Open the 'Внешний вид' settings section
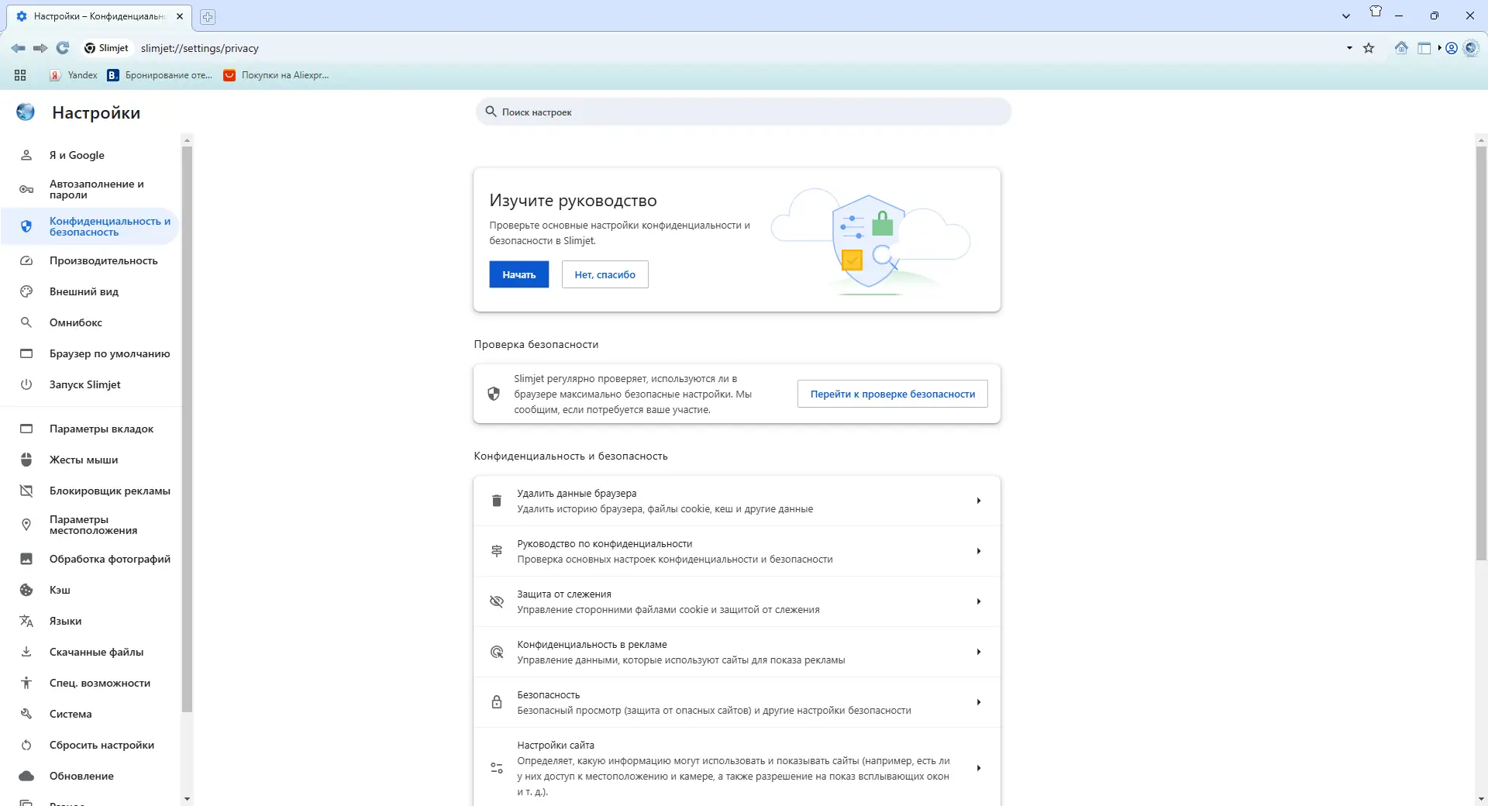The image size is (1488, 806). coord(84,291)
